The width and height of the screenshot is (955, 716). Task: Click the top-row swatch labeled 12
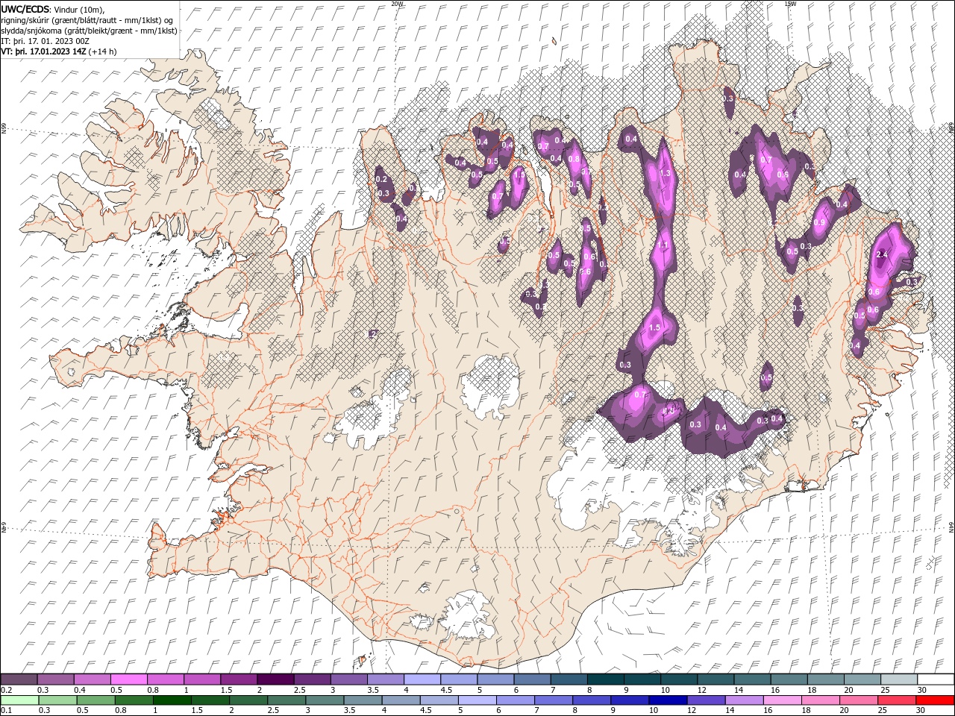tap(715, 679)
